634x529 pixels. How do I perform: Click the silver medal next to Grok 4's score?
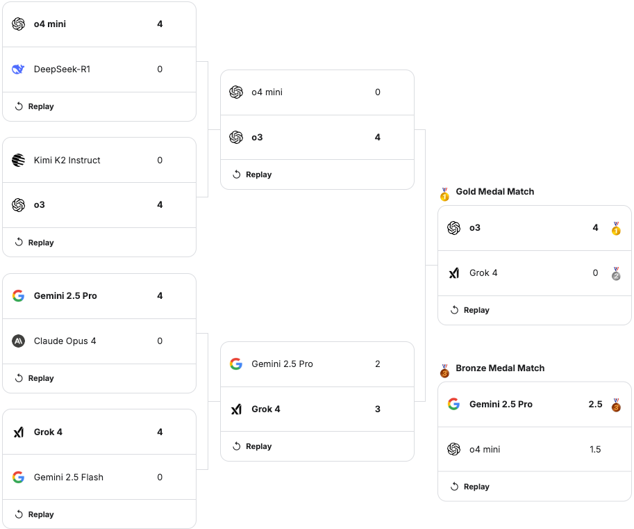(616, 274)
